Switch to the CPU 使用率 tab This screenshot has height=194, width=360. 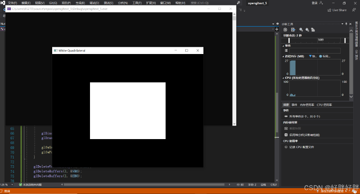(x=324, y=105)
